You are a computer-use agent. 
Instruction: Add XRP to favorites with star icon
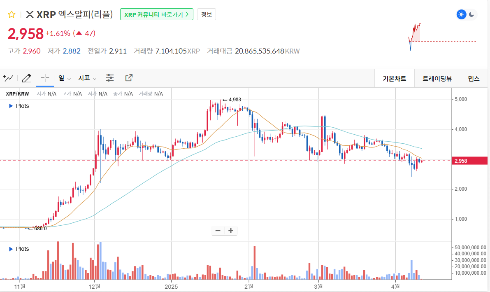click(x=12, y=14)
